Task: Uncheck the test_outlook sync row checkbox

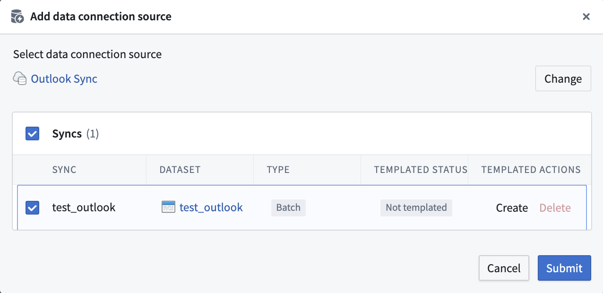Action: [32, 207]
